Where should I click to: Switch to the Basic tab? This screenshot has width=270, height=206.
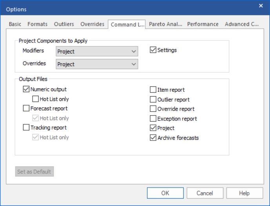click(x=15, y=24)
